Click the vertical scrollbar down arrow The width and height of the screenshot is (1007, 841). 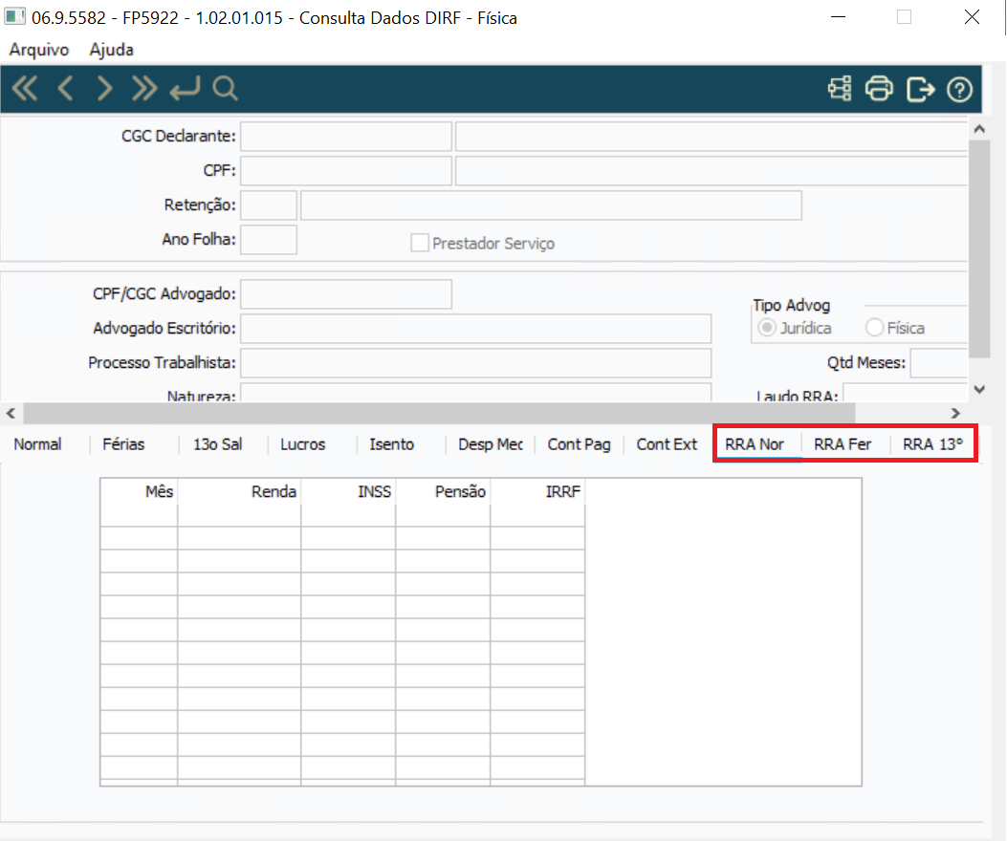tap(979, 389)
